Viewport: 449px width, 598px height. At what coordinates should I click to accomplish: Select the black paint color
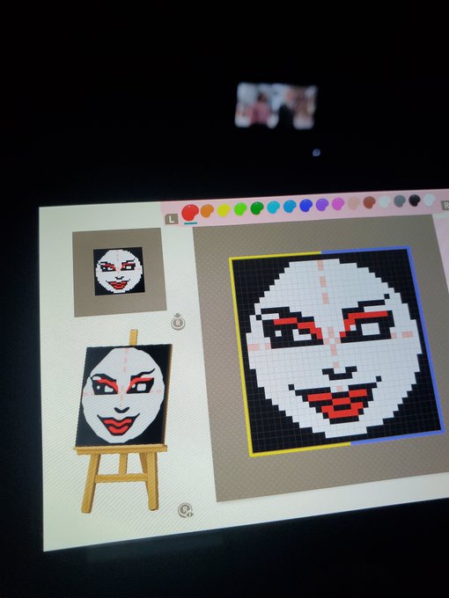tap(415, 200)
